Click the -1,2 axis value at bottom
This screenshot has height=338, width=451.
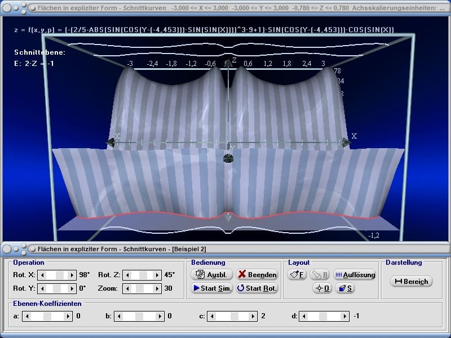click(x=374, y=235)
